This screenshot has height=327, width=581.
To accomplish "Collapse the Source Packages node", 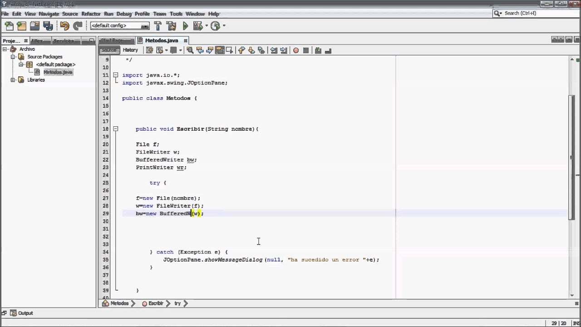I will [x=13, y=57].
